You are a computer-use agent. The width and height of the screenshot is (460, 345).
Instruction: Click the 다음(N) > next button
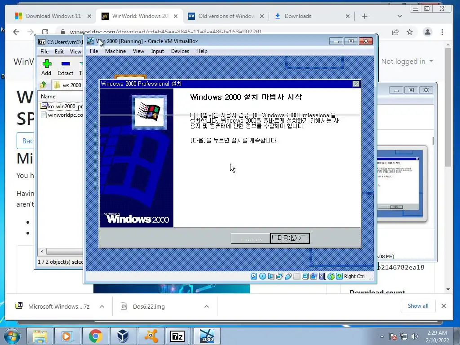pos(290,238)
